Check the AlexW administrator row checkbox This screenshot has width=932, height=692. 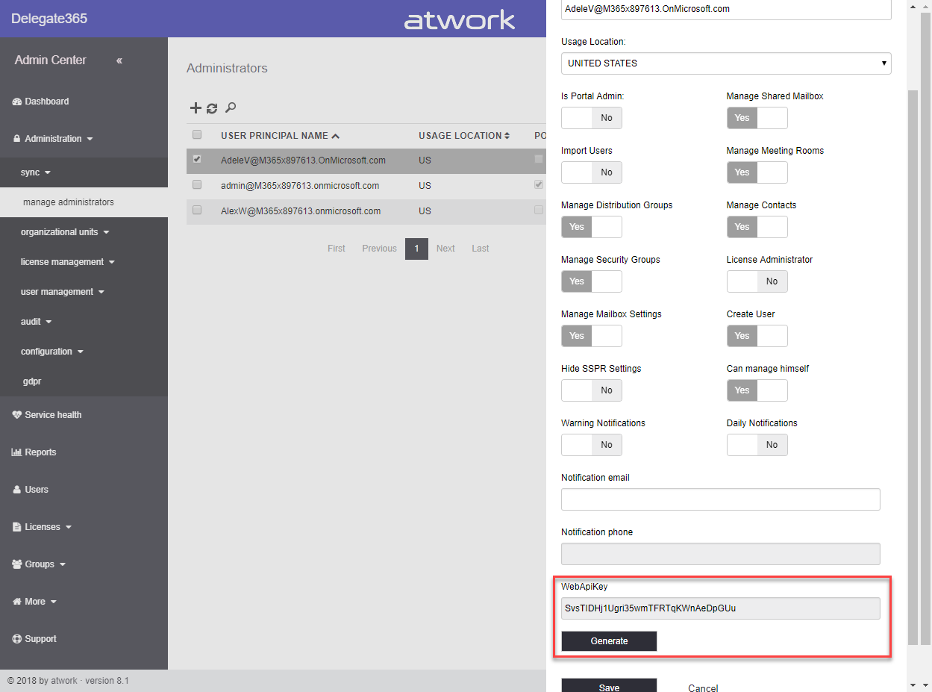click(x=197, y=211)
